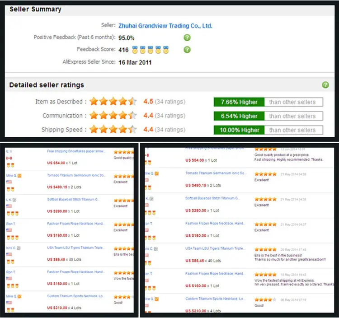This screenshot has height=318, width=339.
Task: Click stars in left panel Softball Baseball row
Action: tap(124, 201)
